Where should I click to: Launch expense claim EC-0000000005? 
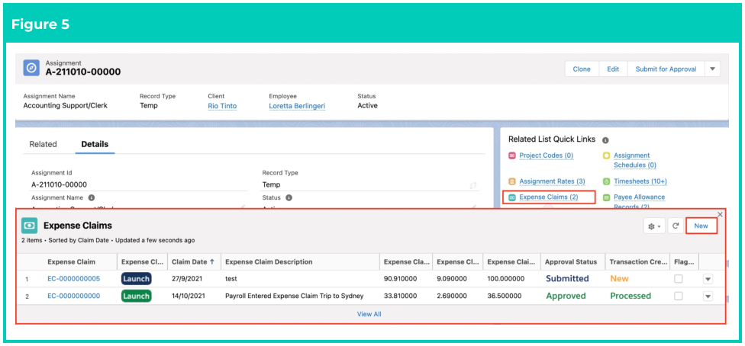point(136,279)
